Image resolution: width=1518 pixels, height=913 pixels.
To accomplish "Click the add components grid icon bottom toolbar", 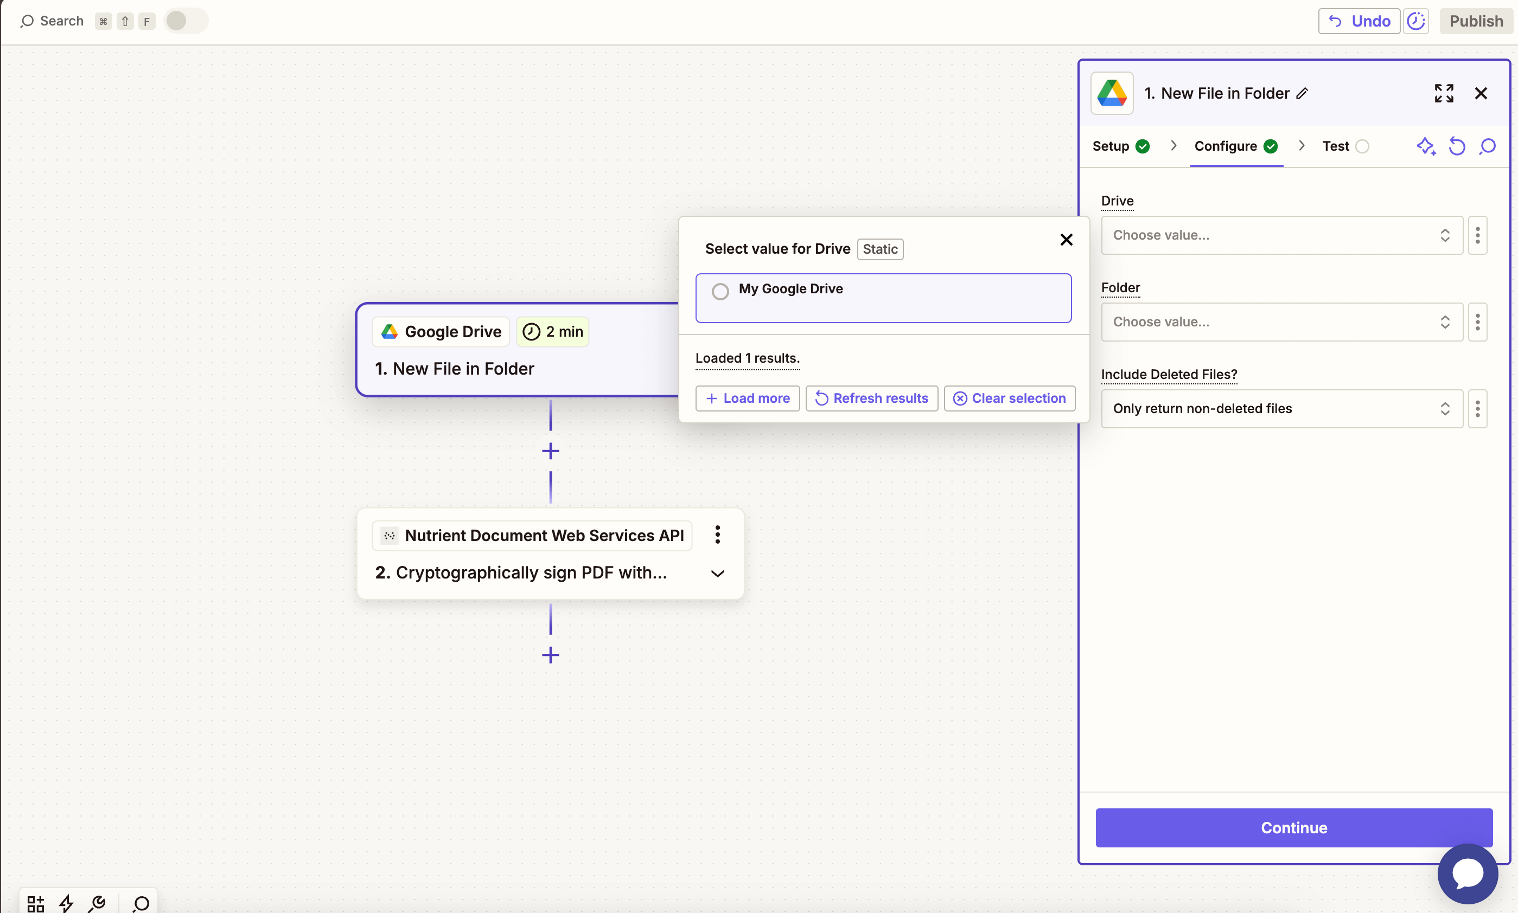I will (36, 903).
